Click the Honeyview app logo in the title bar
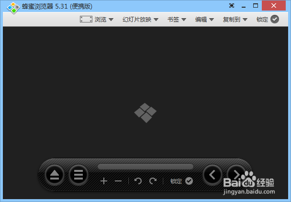Screen dimensions: 291x202 pyautogui.click(x=13, y=8)
